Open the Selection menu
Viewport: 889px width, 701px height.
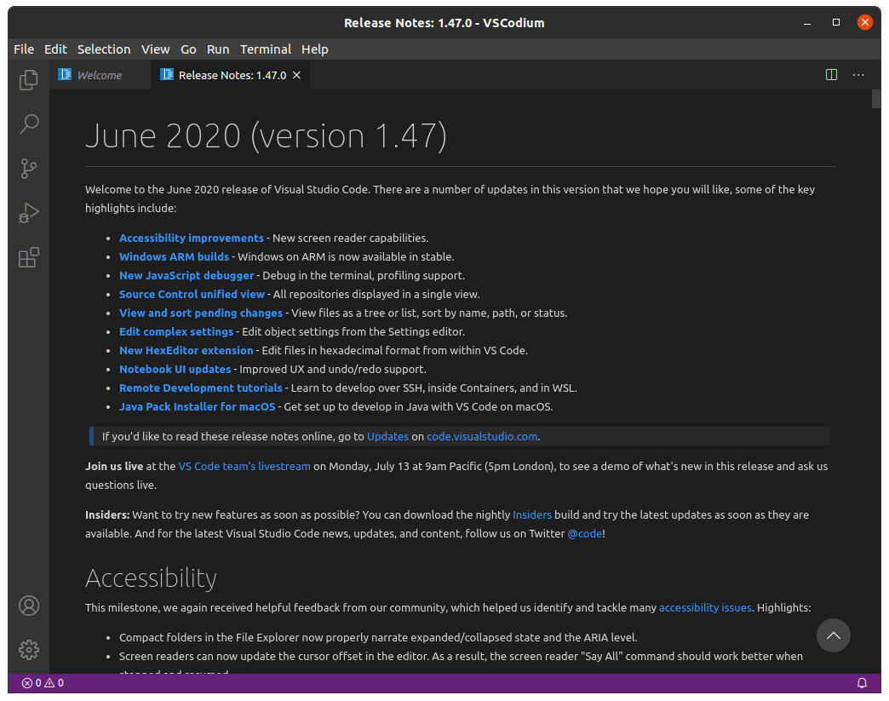[x=104, y=49]
